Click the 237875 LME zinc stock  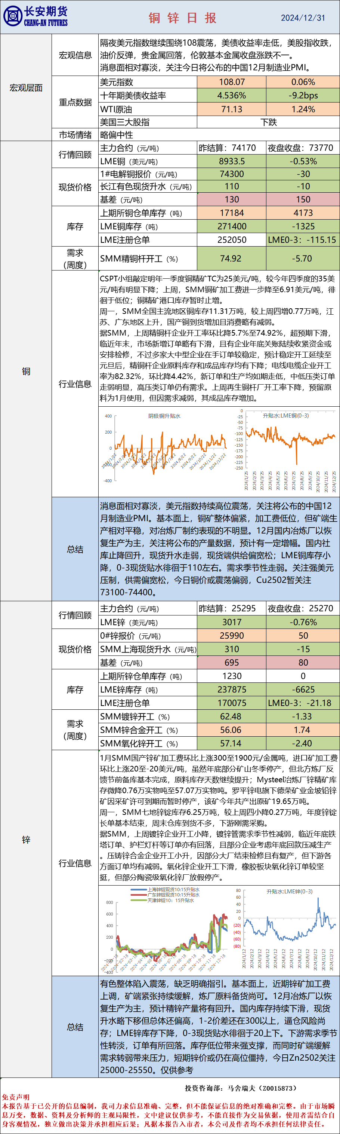coord(232,690)
